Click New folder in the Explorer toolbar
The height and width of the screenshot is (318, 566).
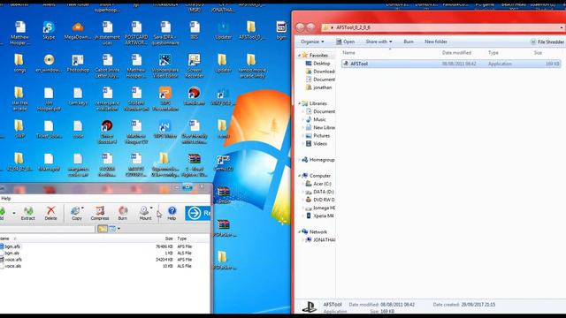[436, 42]
